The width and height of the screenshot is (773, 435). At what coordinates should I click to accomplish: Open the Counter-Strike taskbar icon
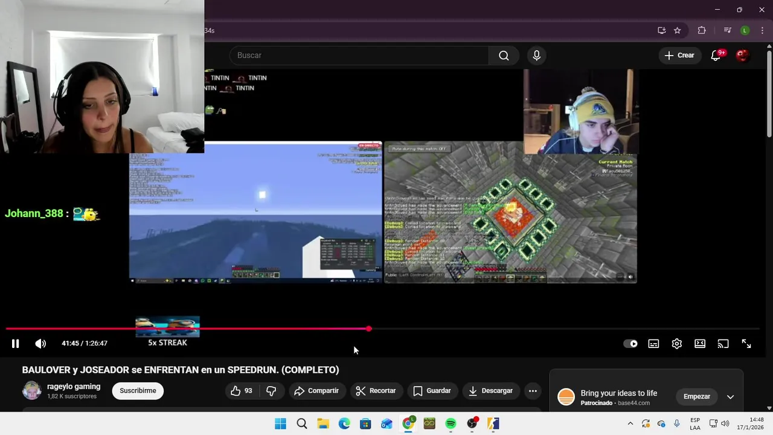[493, 424]
